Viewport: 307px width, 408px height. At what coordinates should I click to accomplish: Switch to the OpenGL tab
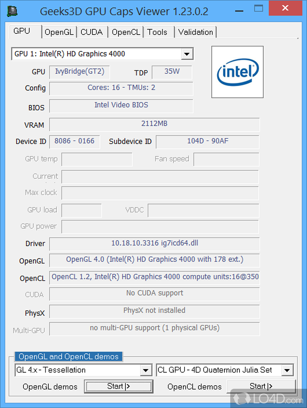point(59,32)
